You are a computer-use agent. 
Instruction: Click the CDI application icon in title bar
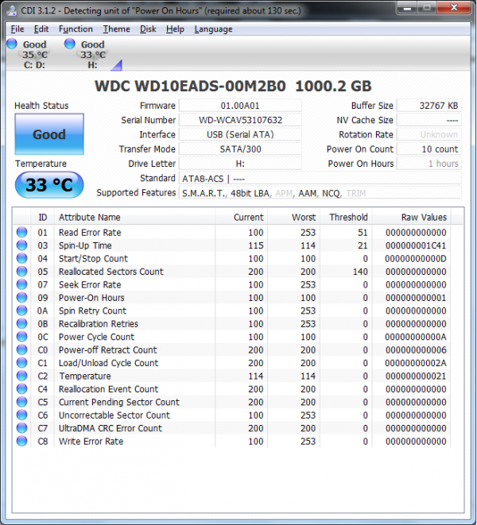click(x=12, y=10)
